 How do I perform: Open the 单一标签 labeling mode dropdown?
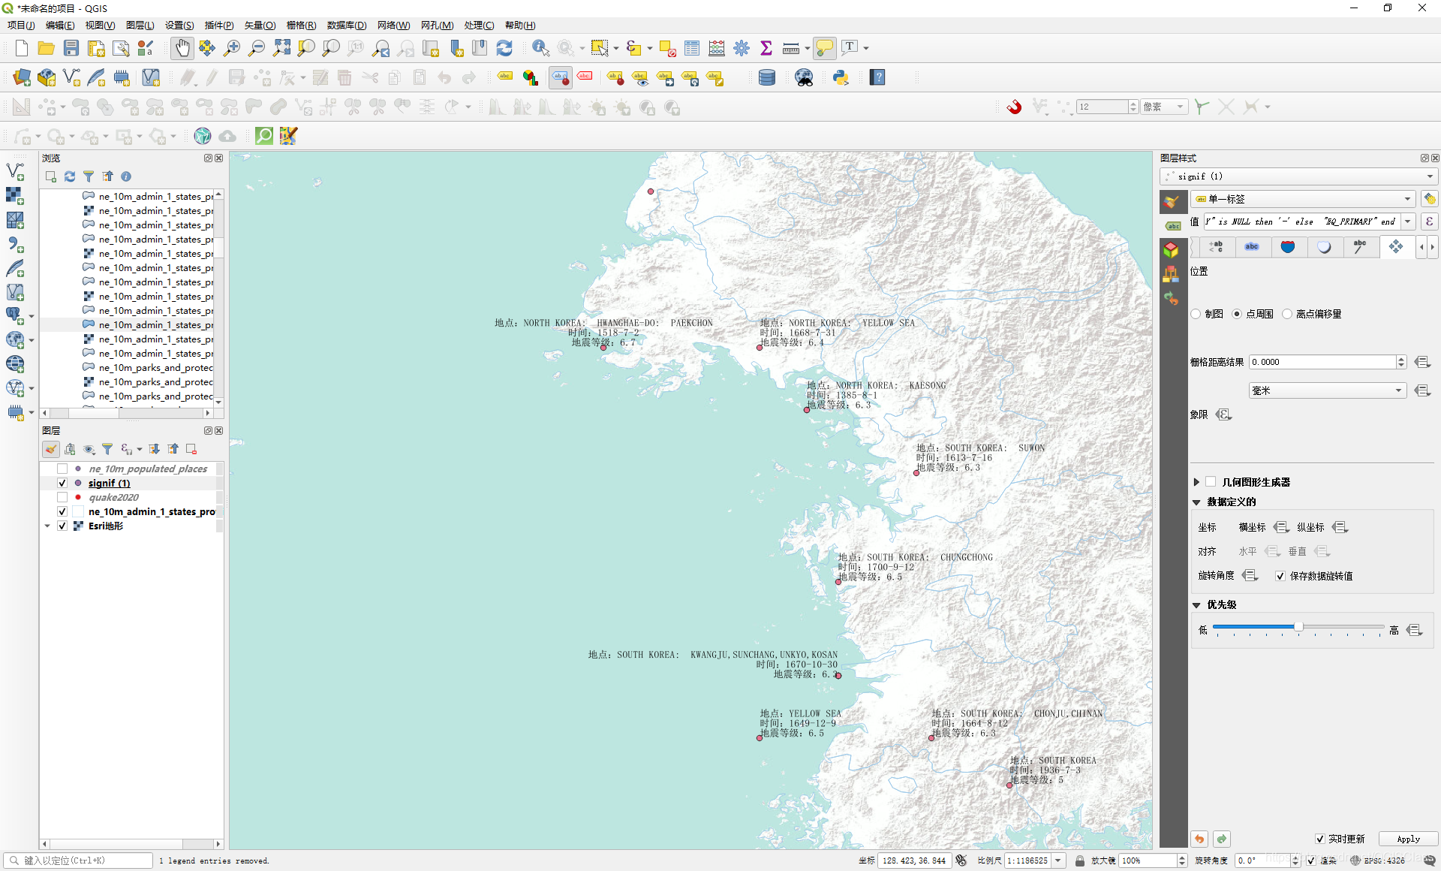pos(1406,199)
